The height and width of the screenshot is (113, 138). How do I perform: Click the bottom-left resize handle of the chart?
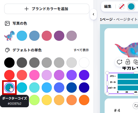click(107, 94)
